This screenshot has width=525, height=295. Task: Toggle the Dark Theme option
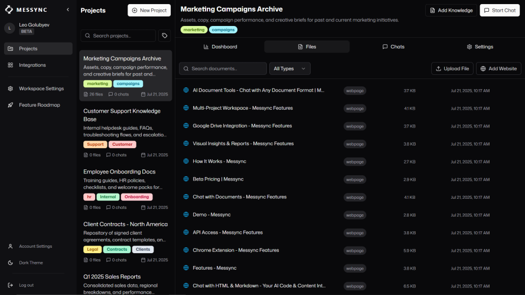coord(38,263)
